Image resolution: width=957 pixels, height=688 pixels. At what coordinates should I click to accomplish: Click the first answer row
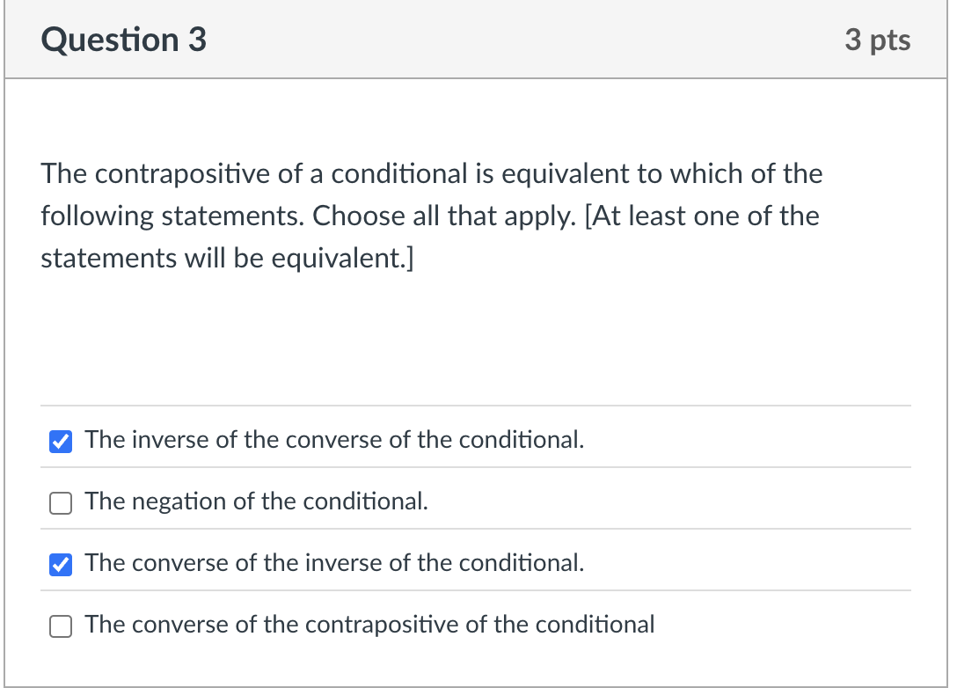click(x=476, y=440)
